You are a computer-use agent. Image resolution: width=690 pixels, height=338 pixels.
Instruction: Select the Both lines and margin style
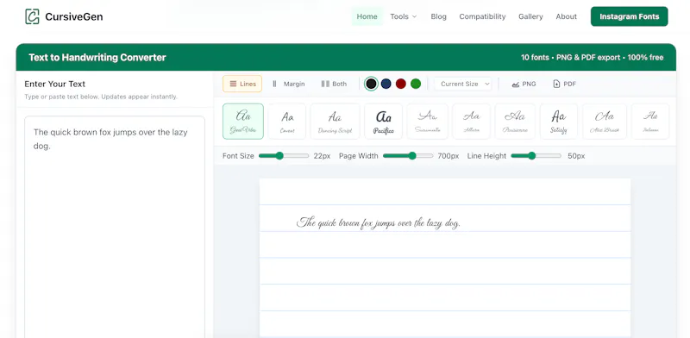tap(334, 84)
